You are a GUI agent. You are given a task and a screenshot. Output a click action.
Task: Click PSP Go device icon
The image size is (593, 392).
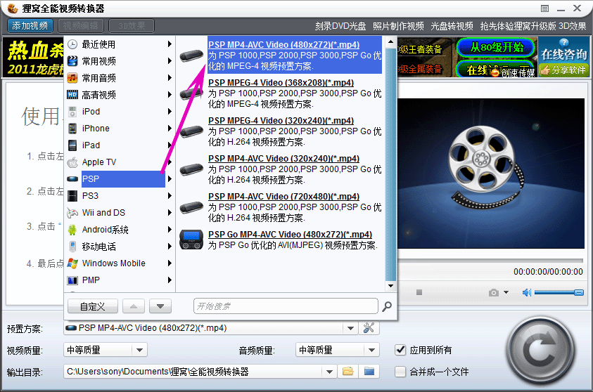point(191,240)
